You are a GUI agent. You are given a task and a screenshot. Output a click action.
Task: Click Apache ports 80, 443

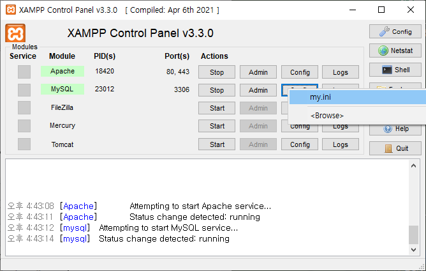[x=178, y=72]
